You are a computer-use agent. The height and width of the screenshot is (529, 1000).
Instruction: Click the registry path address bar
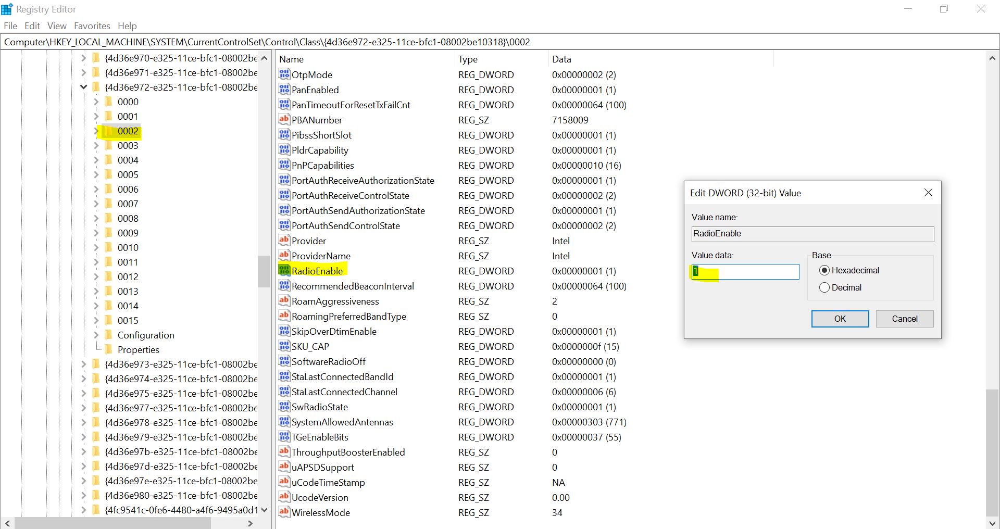pos(500,42)
